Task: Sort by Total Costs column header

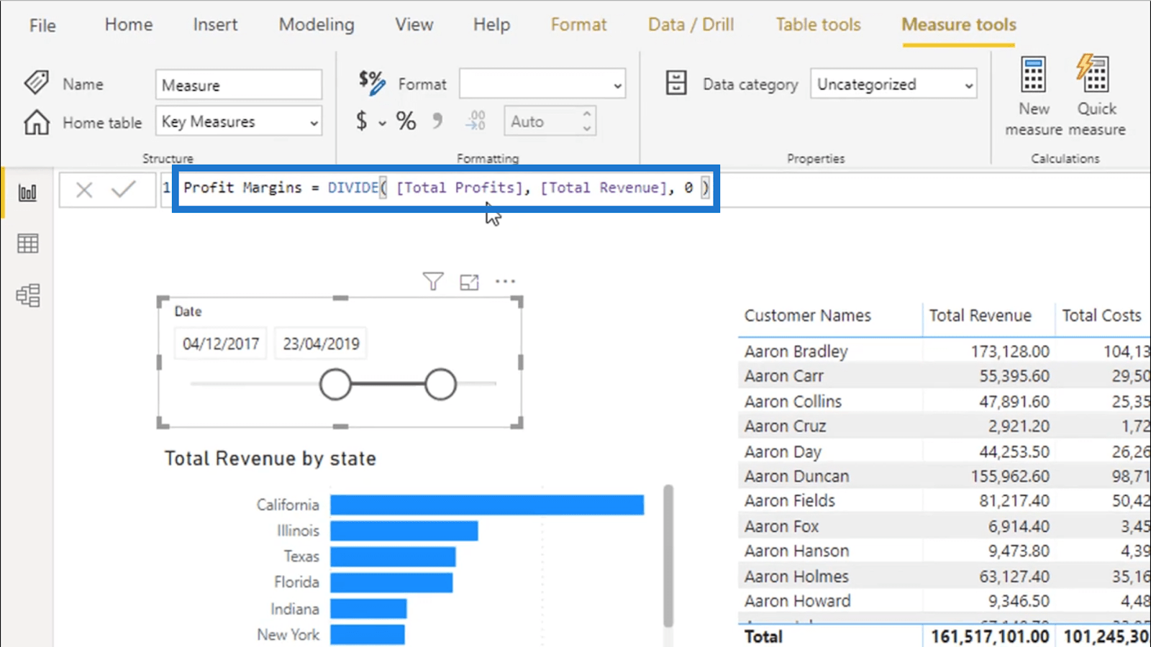Action: click(x=1101, y=316)
